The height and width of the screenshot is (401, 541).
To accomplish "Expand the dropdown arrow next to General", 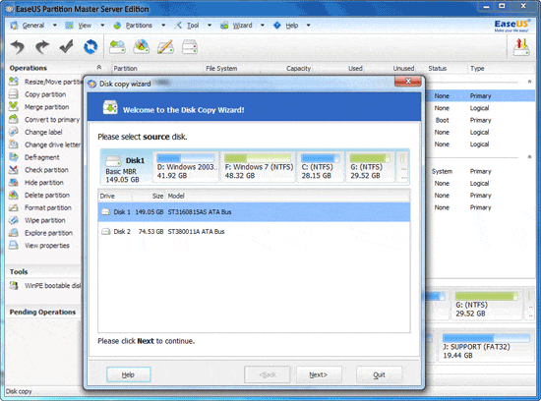I will click(54, 26).
